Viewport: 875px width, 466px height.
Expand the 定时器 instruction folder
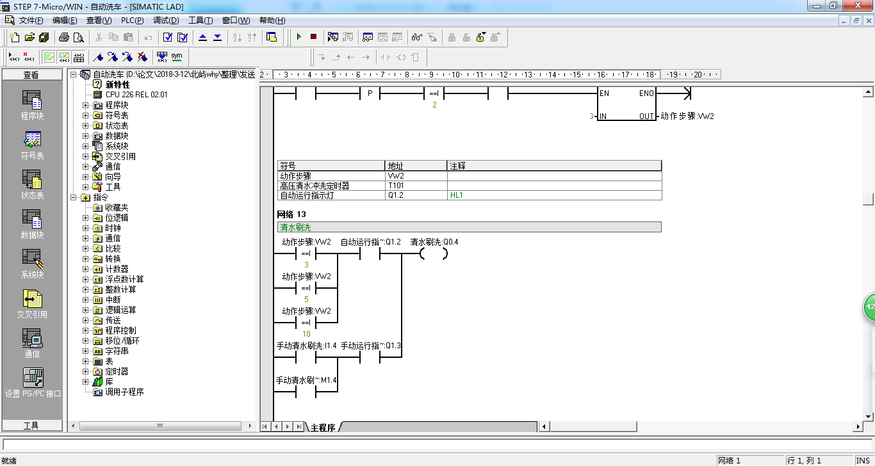click(86, 371)
